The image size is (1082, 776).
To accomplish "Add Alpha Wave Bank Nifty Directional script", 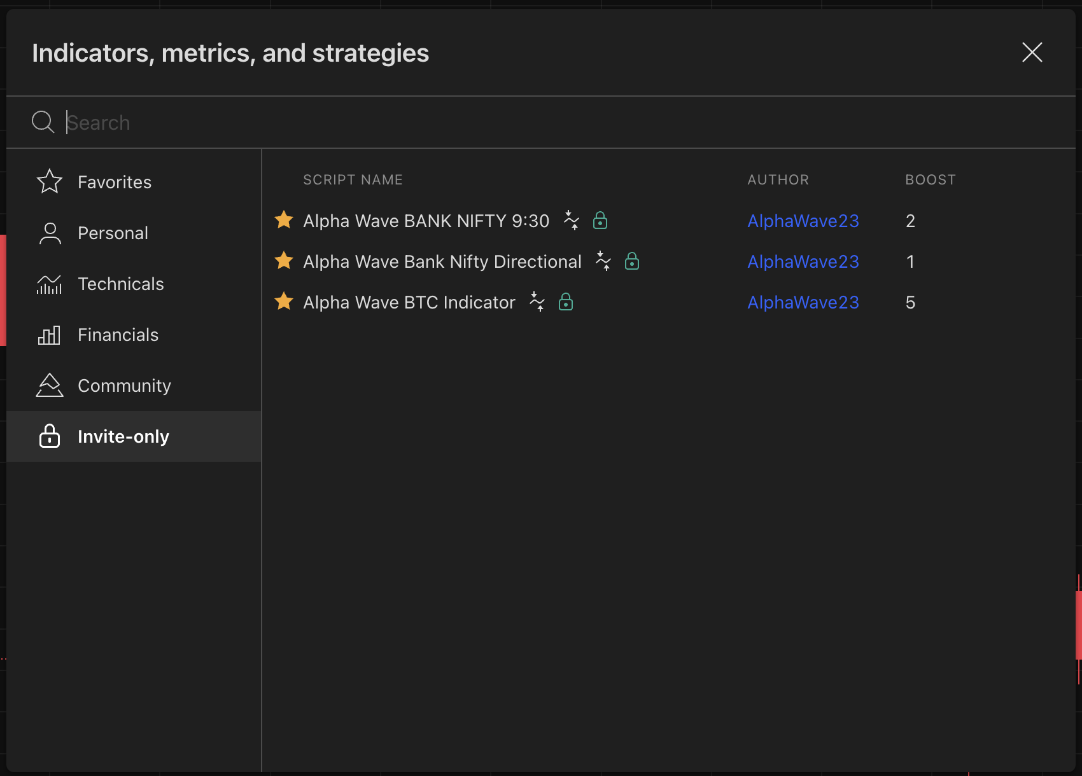I will click(x=442, y=261).
